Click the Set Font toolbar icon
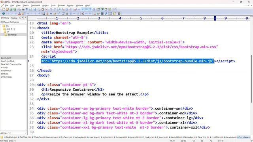Viewport: 253px width, 142px height. pos(75,9)
